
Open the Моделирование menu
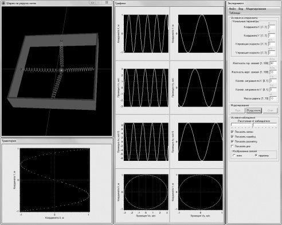(256, 9)
